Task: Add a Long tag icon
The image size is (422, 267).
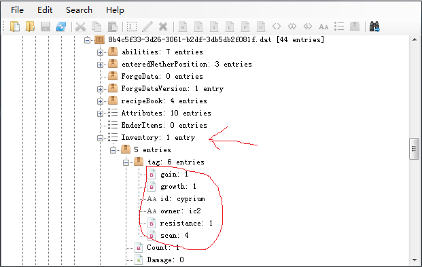Action: point(230,26)
